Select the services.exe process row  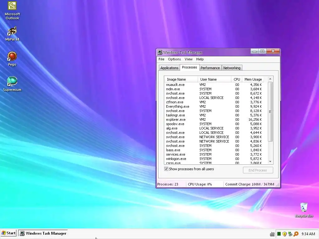click(214, 154)
